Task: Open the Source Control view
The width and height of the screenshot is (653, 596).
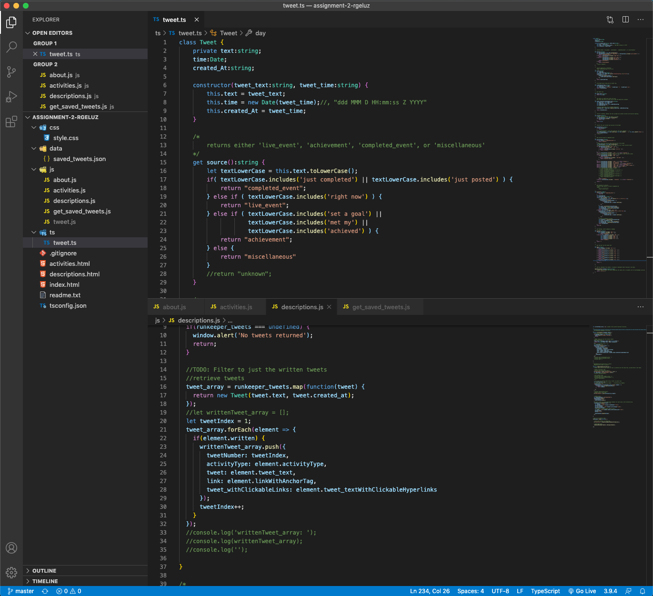Action: [11, 72]
